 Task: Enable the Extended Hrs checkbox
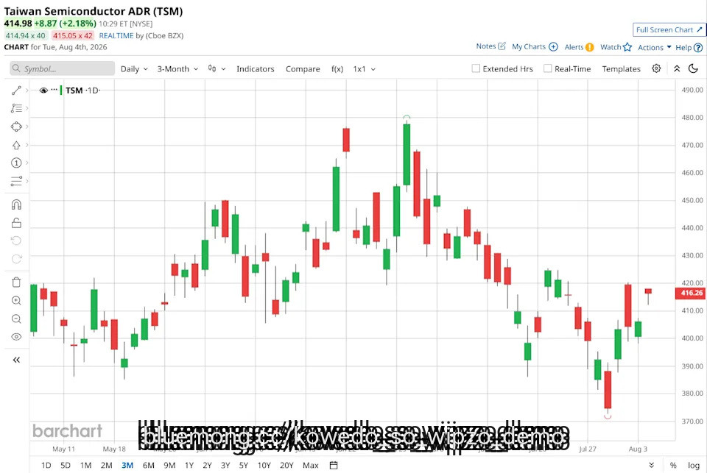pyautogui.click(x=476, y=68)
